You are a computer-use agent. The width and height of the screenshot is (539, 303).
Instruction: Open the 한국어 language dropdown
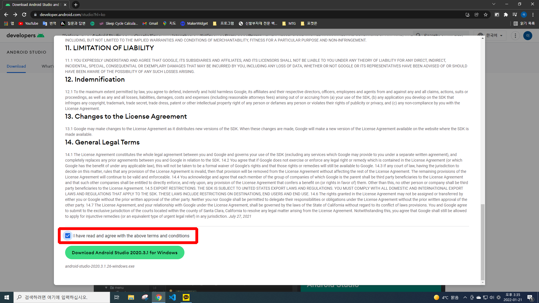[491, 35]
